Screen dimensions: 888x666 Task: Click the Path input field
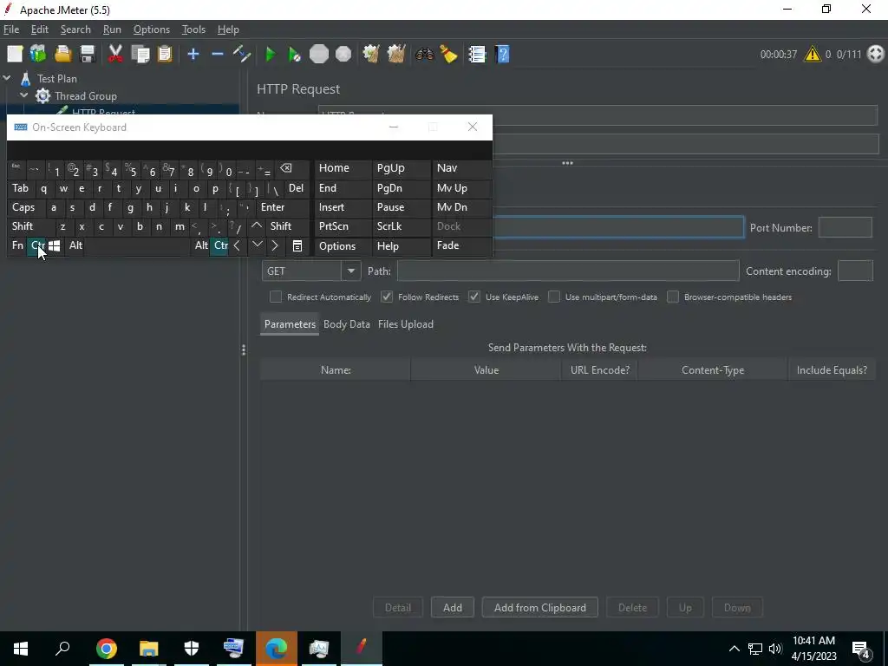coord(568,271)
